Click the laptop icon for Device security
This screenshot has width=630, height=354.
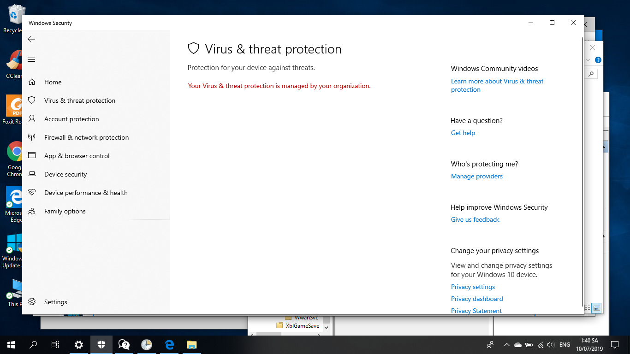(32, 174)
